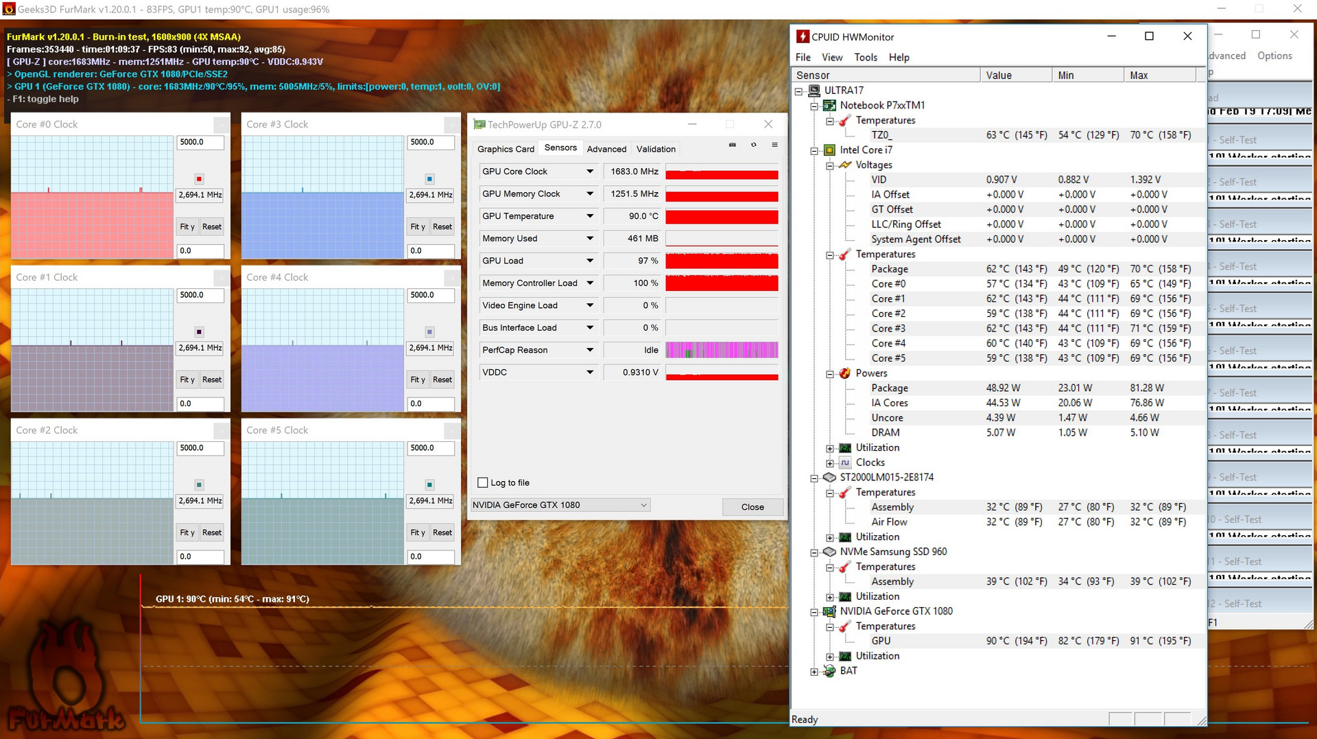Collapse the Powers tree node
1317x739 pixels.
(x=830, y=374)
